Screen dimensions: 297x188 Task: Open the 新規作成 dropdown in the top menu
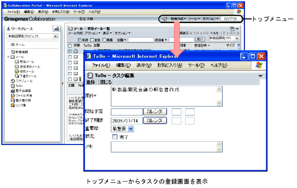coord(178,19)
